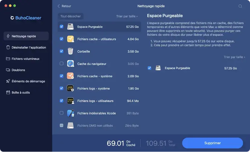
Task: Click the search magnifier icon
Action: click(x=240, y=6)
